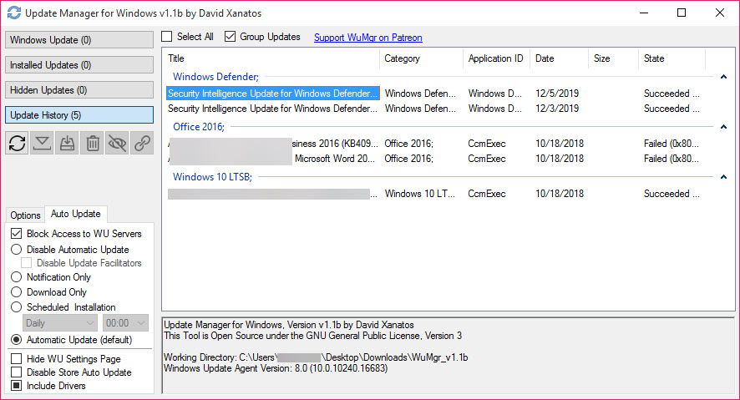Screen dimensions: 740x400
Task: Click the Windows 10 LTSB group header
Action: (212, 177)
